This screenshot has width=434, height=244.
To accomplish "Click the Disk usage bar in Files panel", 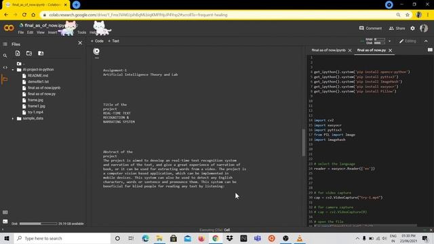I will pyautogui.click(x=38, y=224).
